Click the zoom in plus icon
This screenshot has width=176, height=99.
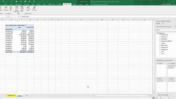pyautogui.click(x=174, y=98)
